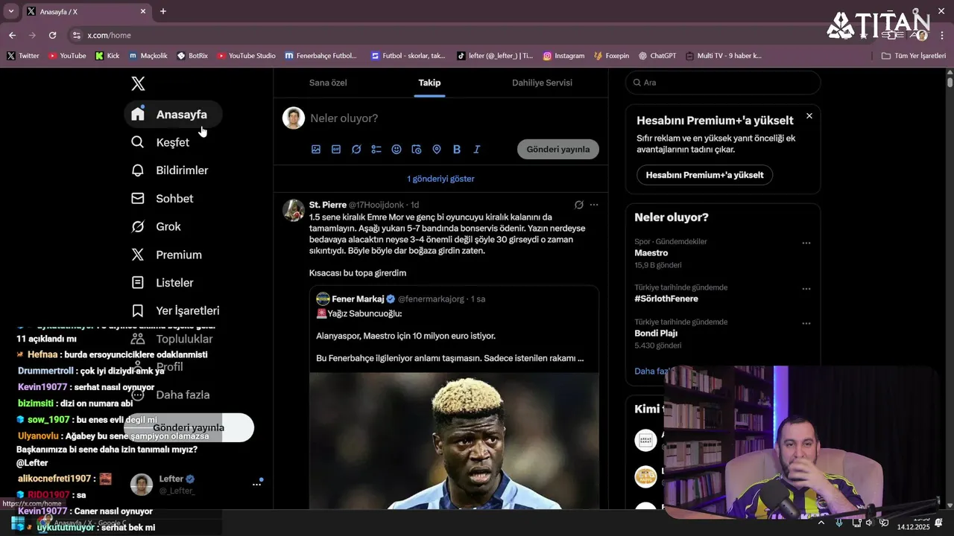Open the BotRix bookmark
Viewport: 954px width, 536px height.
tap(192, 56)
